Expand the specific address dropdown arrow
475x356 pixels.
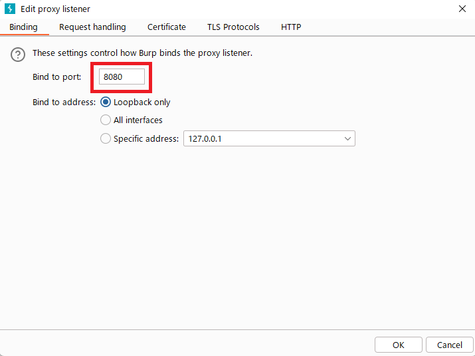(348, 139)
